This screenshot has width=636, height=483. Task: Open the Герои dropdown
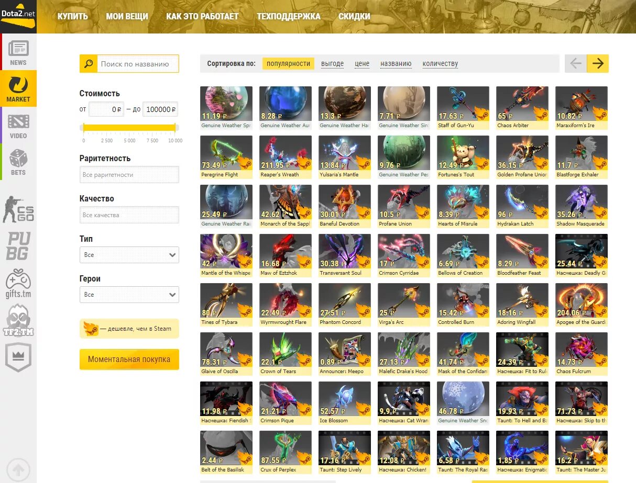(129, 295)
